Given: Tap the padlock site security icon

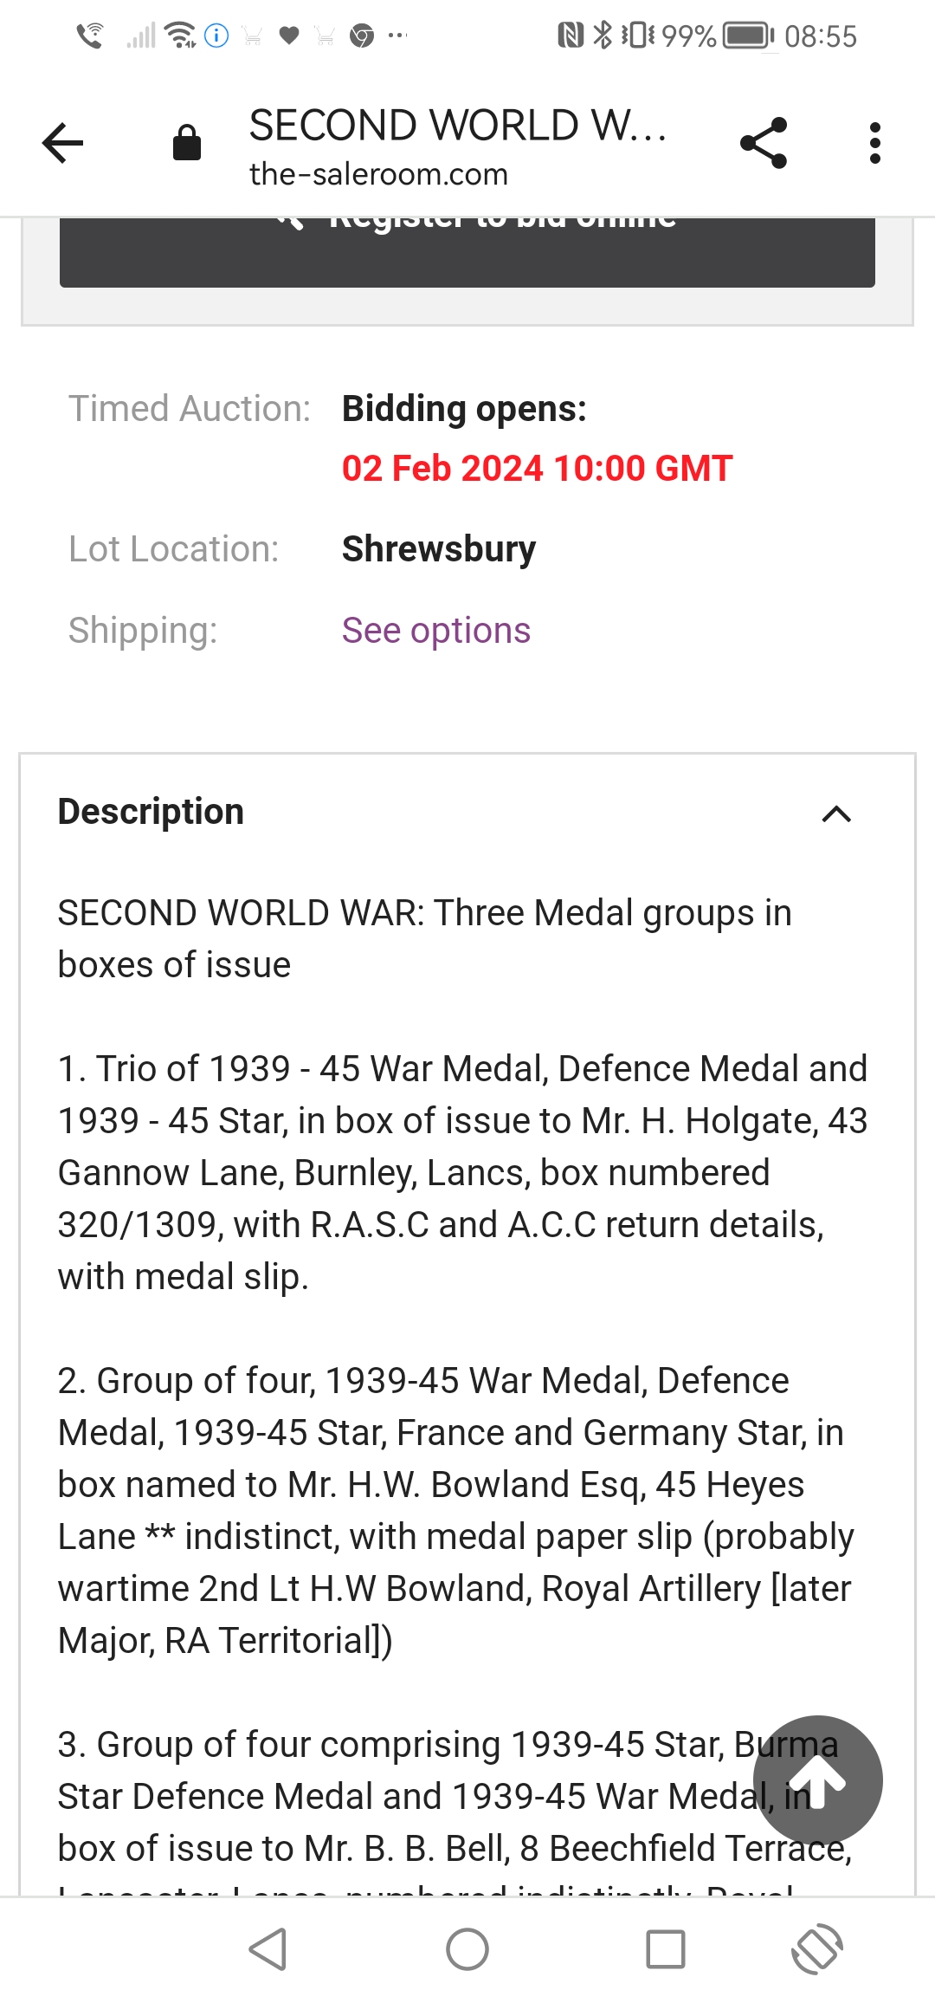Looking at the screenshot, I should coord(186,143).
